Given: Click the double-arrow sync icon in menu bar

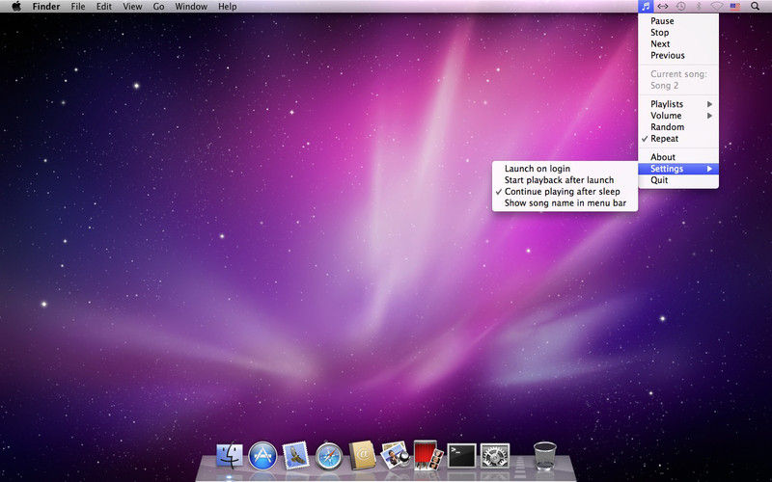Looking at the screenshot, I should tap(663, 7).
